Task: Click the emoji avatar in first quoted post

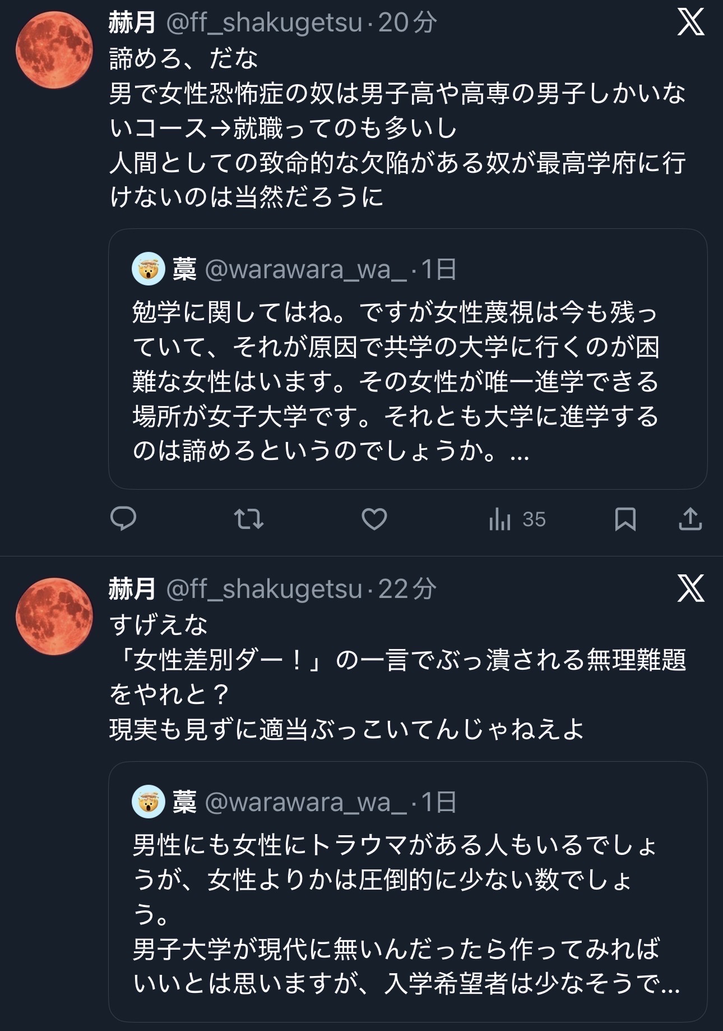Action: pyautogui.click(x=149, y=269)
